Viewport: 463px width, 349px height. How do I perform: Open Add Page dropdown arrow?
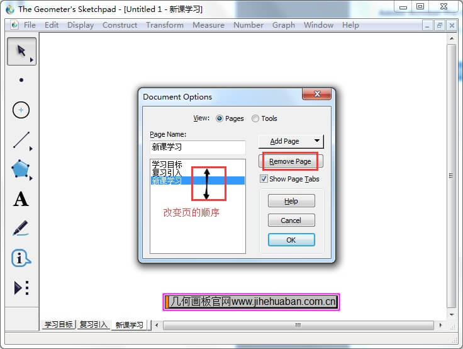(x=317, y=140)
